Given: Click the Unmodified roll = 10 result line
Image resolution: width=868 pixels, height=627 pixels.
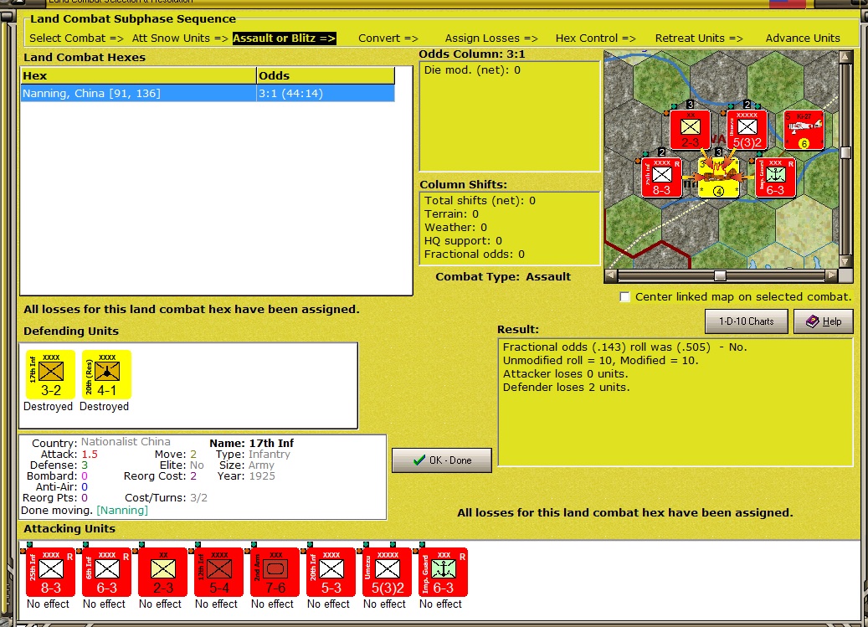Looking at the screenshot, I should 601,360.
